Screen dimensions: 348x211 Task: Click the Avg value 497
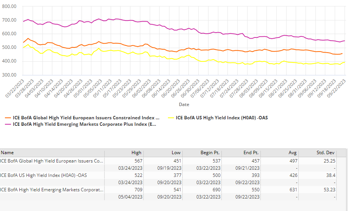[293, 161]
